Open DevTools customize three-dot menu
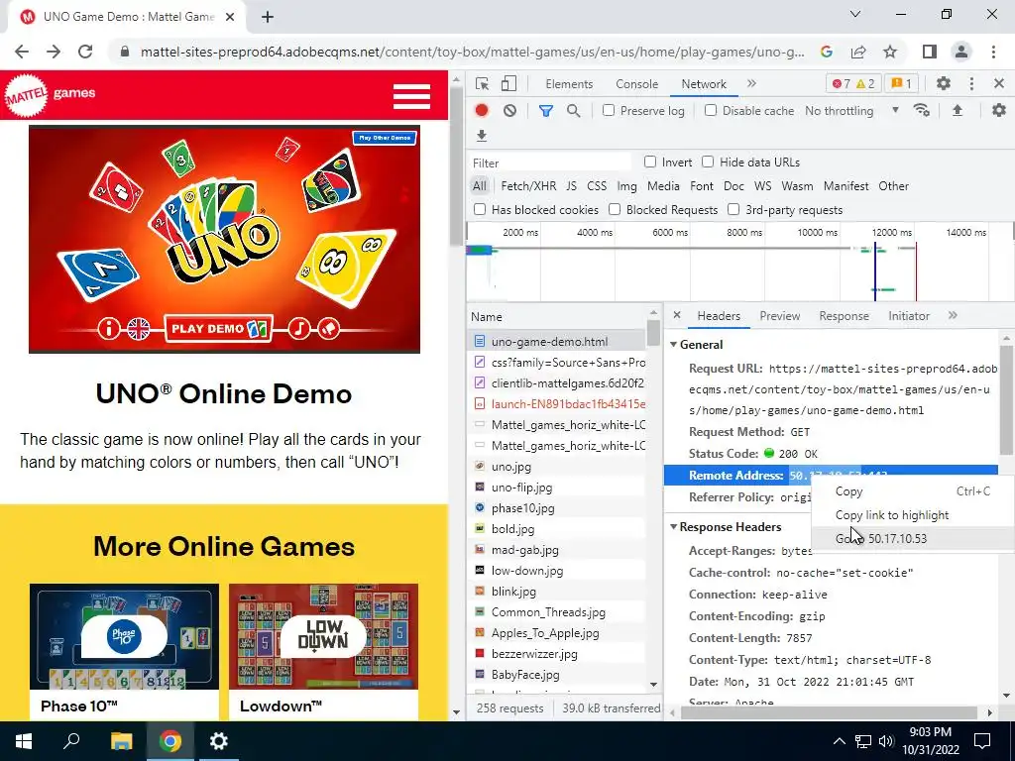 (x=971, y=83)
